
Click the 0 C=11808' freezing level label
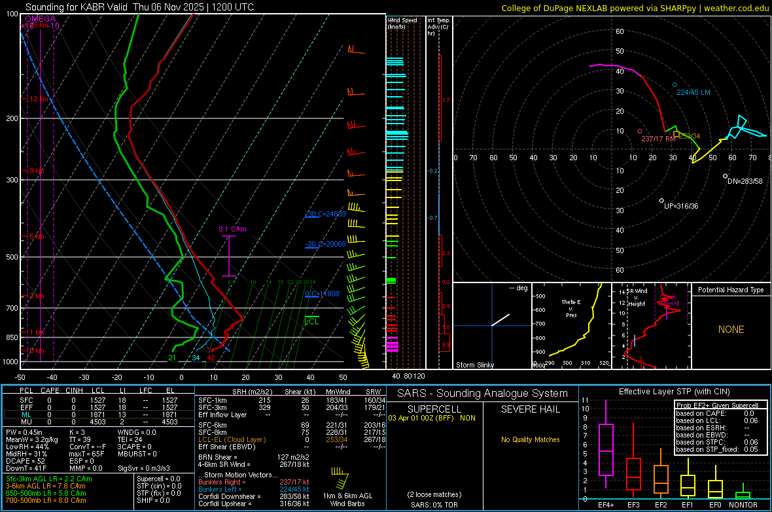point(323,294)
